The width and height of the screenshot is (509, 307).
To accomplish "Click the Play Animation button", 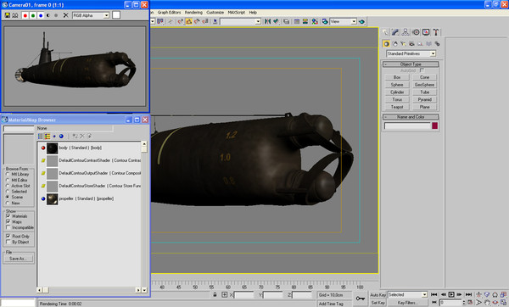I will point(451,294).
